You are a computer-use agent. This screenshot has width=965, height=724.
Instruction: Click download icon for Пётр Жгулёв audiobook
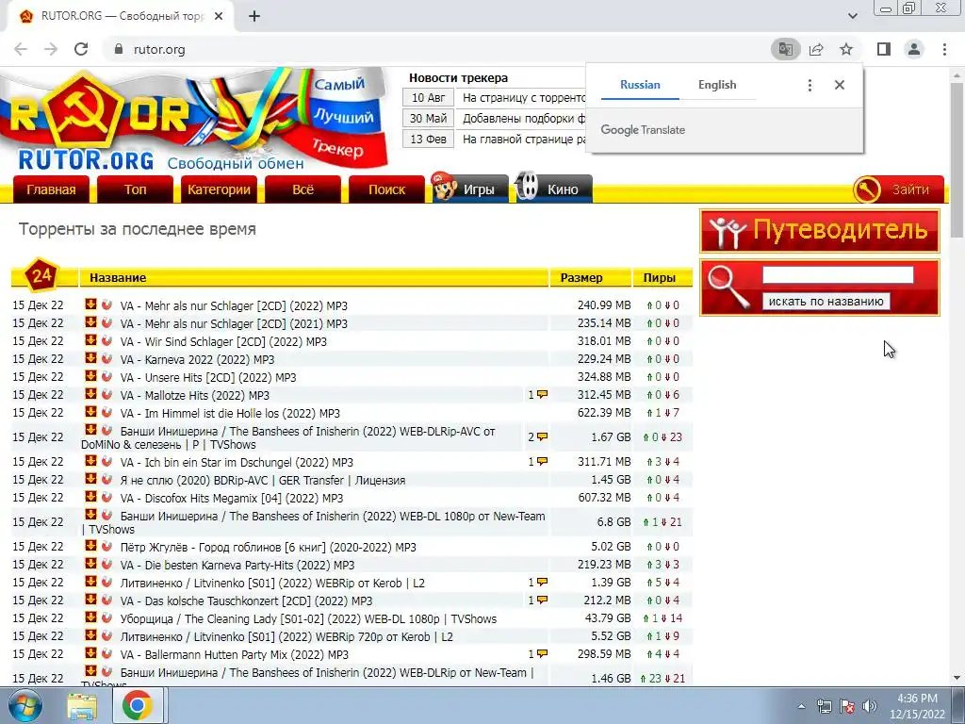click(x=90, y=545)
